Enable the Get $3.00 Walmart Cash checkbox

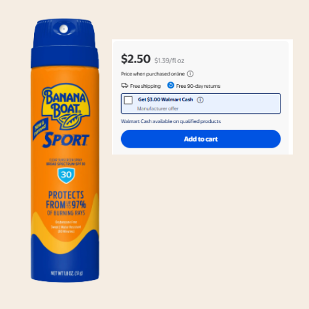tap(128, 100)
